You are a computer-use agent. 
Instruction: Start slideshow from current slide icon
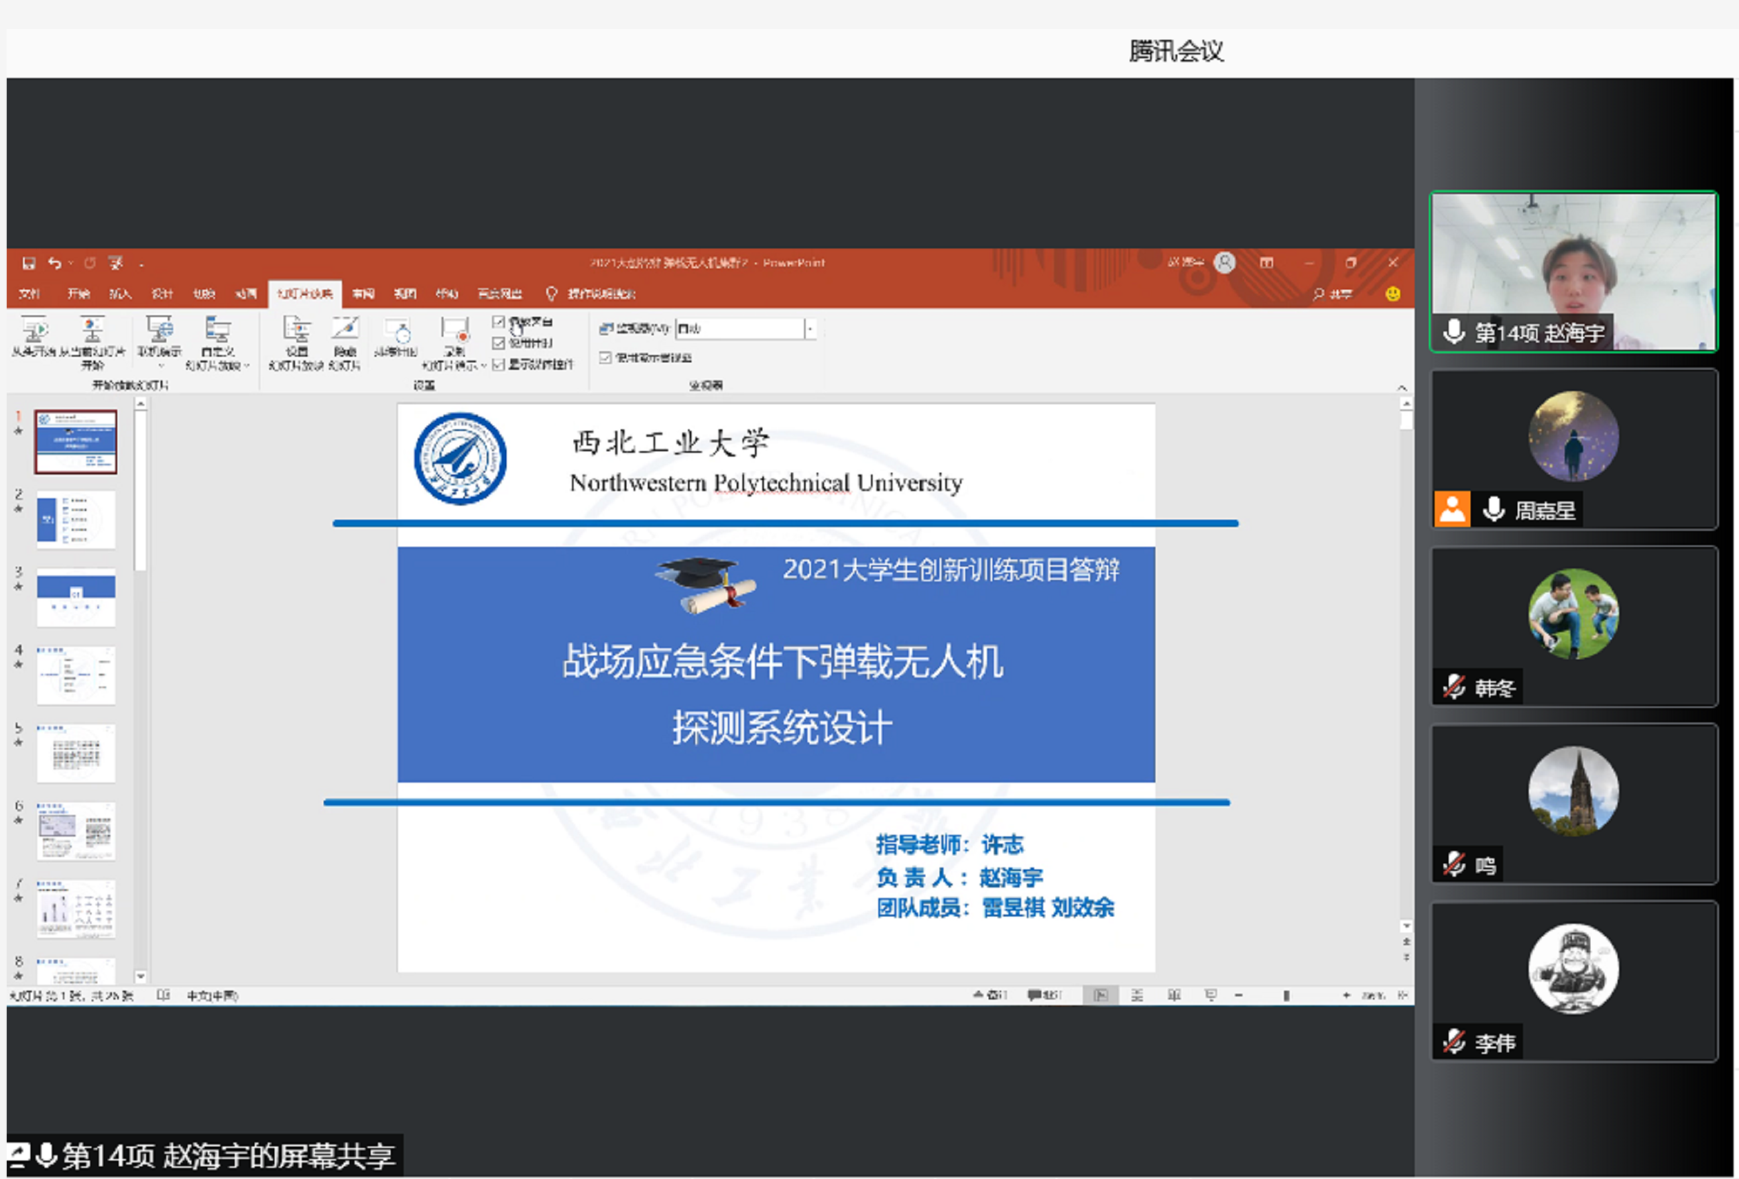tap(92, 331)
